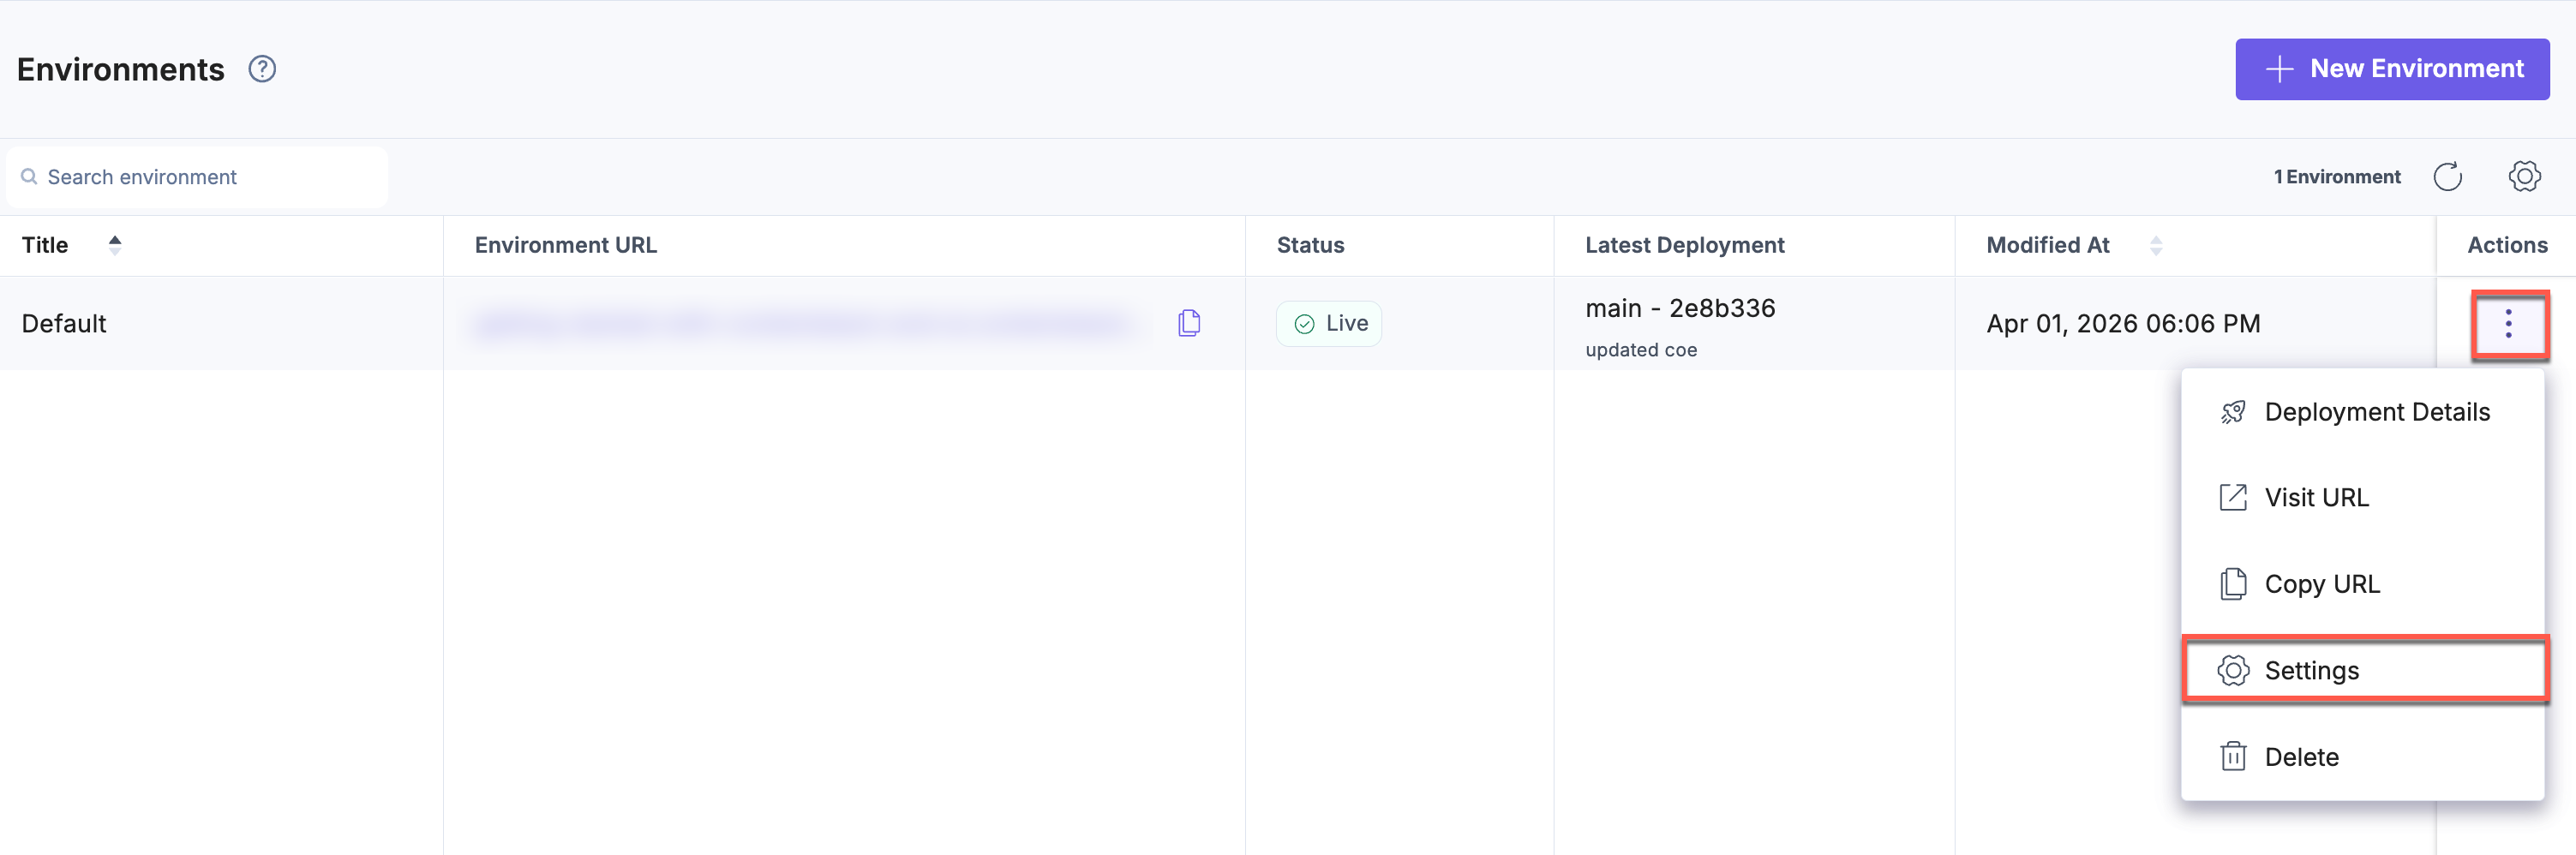Click the trash icon next to Delete

2234,756
